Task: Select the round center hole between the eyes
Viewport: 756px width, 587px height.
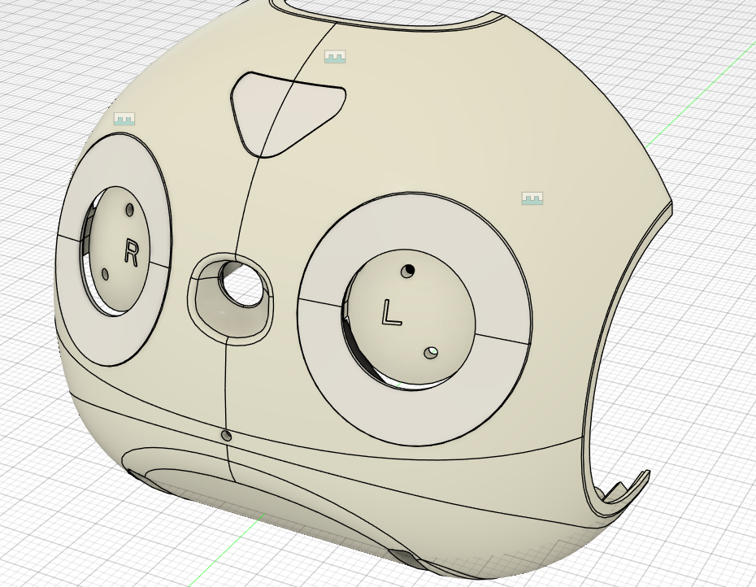Action: [241, 285]
